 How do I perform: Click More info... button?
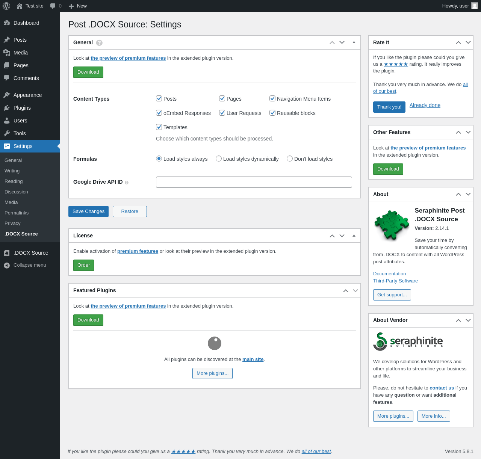(434, 416)
